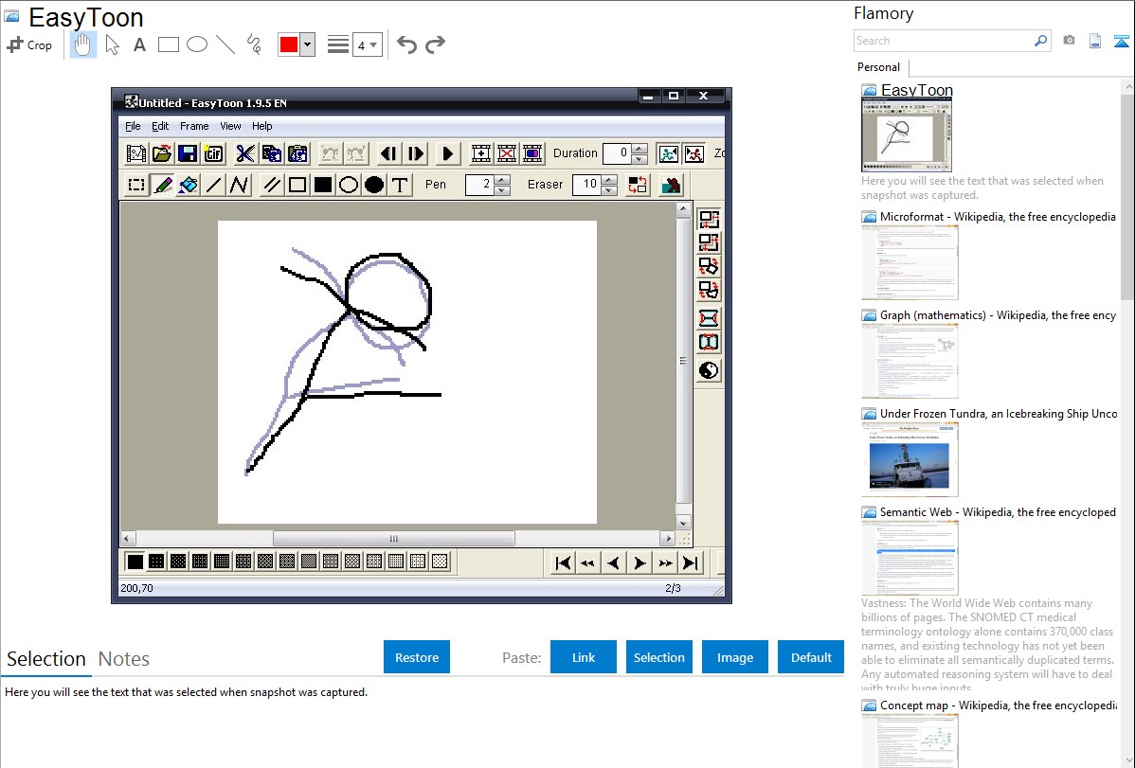
Task: Open the Semantic Web - Wikipedia snapshot title
Action: 998,511
